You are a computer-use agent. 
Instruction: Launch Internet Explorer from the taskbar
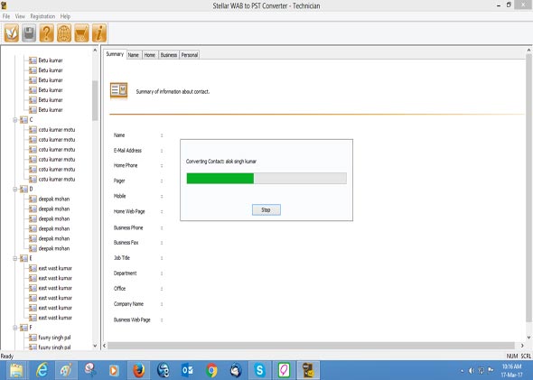(x=42, y=370)
